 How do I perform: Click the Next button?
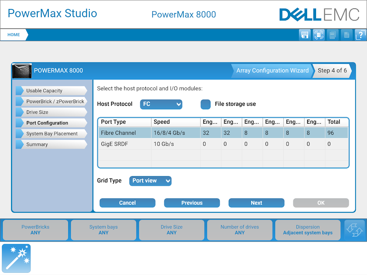(x=257, y=203)
